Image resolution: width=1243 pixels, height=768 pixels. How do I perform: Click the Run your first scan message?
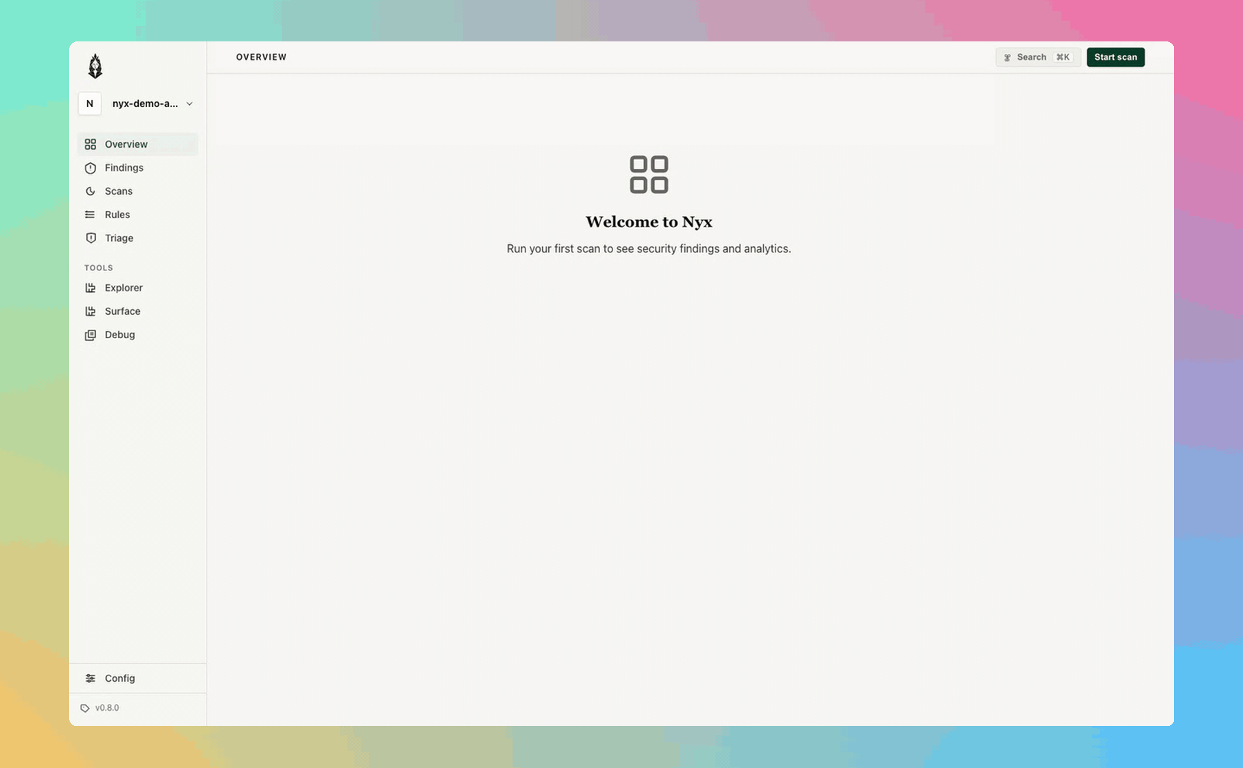click(x=649, y=248)
